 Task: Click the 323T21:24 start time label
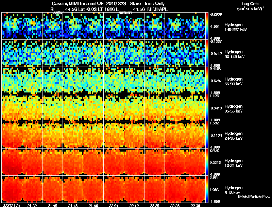click(12, 205)
